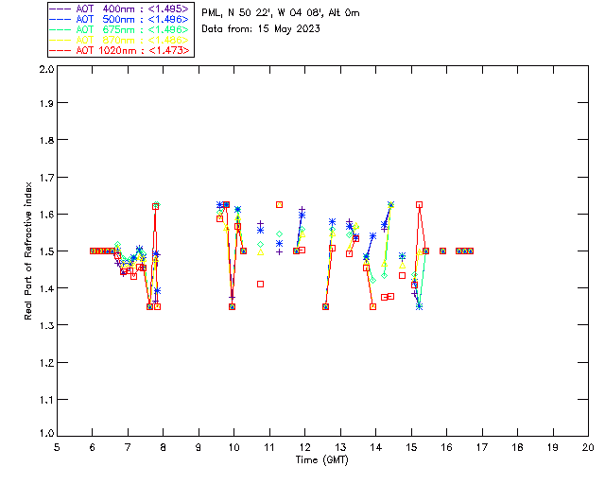605x484 pixels.
Task: Click the x-axis tick label 17
Action: (x=482, y=447)
